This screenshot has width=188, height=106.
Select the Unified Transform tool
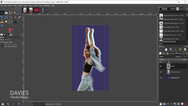click(x=2, y=17)
